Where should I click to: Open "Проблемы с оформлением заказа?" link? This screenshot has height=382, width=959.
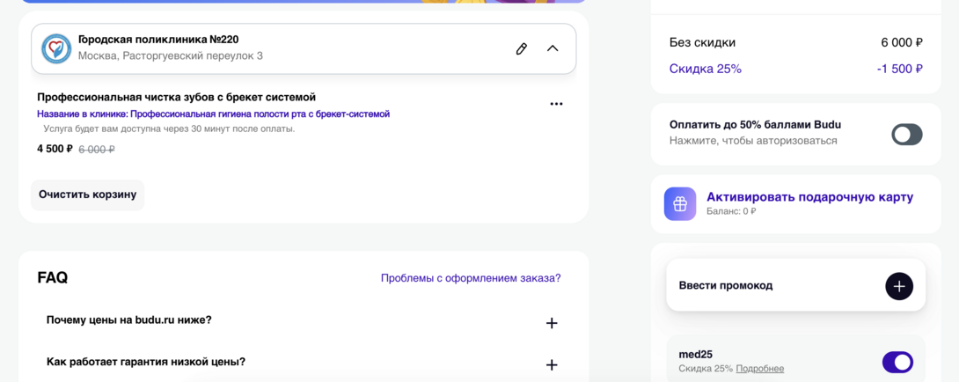[470, 278]
